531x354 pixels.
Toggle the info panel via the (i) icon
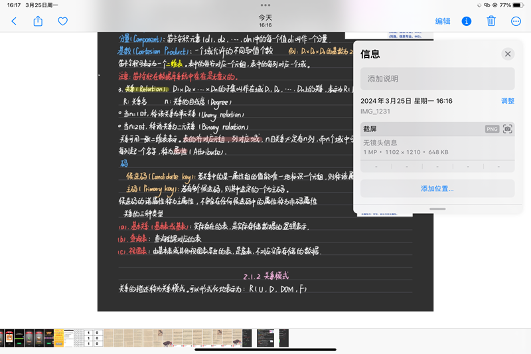[467, 21]
